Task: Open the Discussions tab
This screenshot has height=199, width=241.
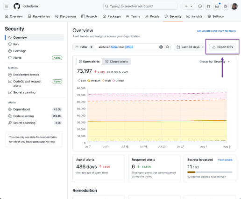Action: 65,16
